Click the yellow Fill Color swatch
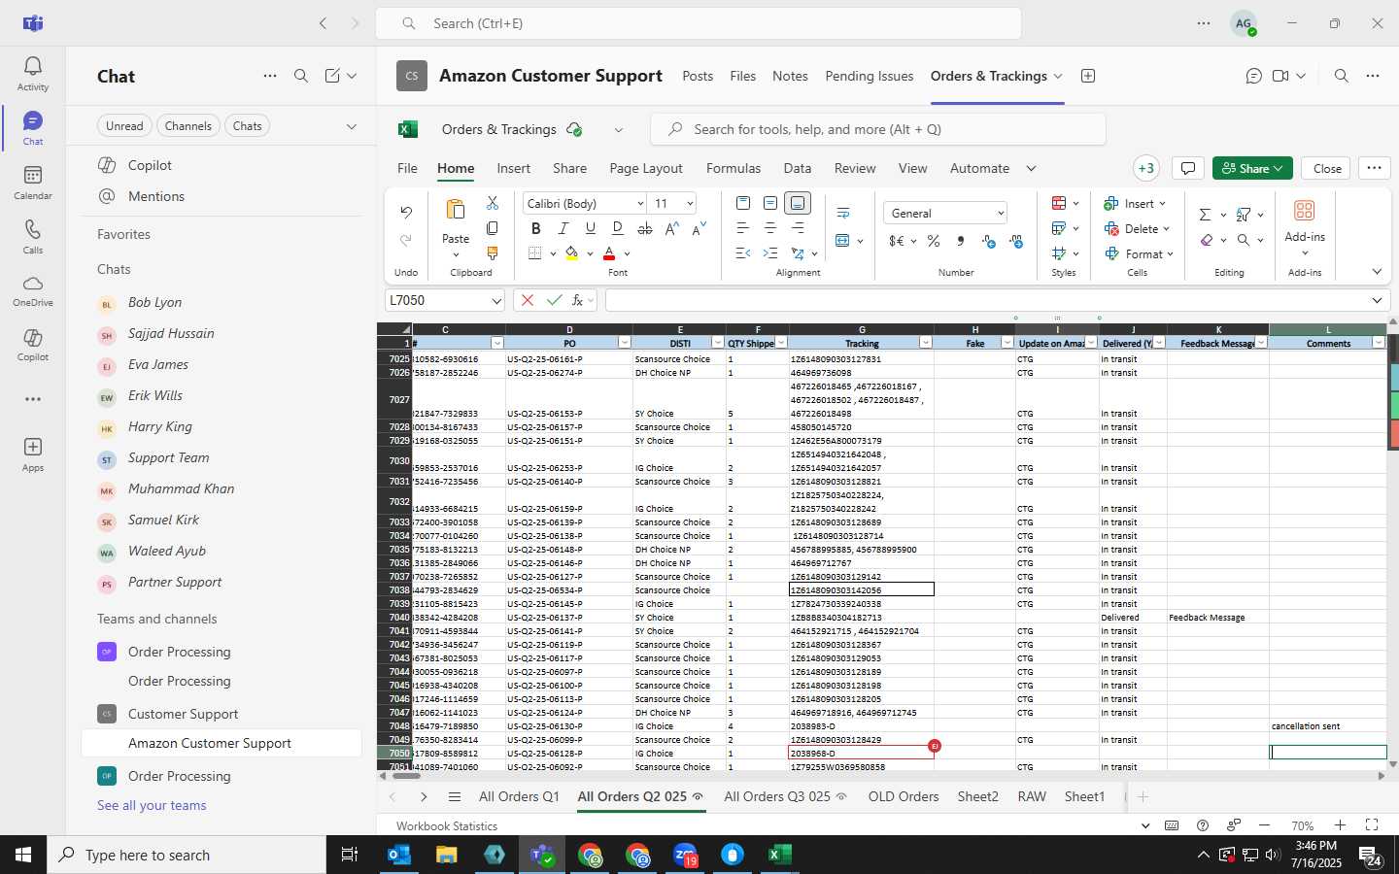This screenshot has height=874, width=1399. click(x=571, y=253)
